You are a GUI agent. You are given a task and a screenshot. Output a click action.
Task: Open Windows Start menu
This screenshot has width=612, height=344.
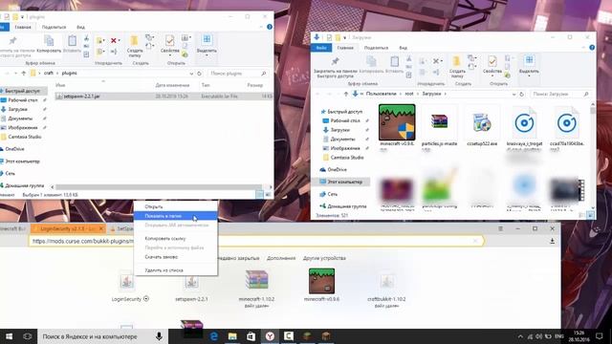tap(9, 336)
